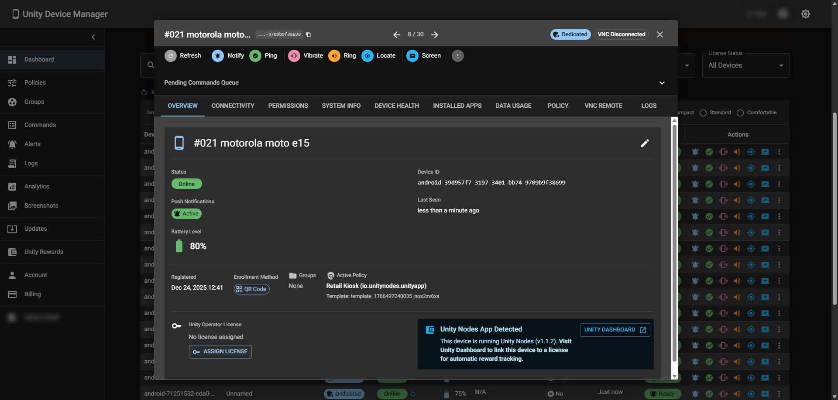The image size is (838, 400).
Task: Switch to the Policy tab
Action: point(558,106)
